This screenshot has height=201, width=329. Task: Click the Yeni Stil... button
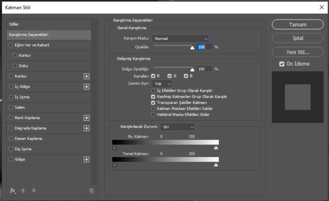(298, 52)
